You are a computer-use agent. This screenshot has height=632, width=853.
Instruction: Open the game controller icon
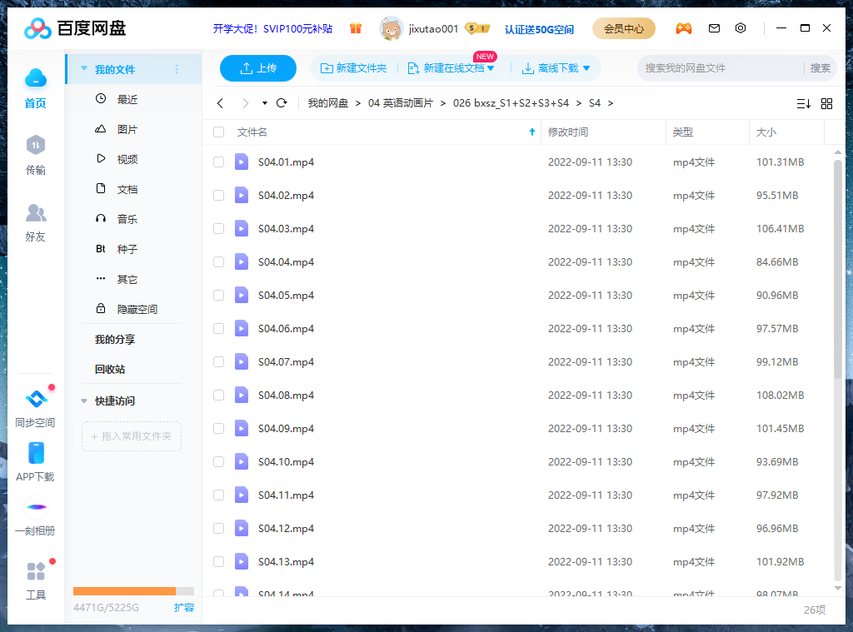(x=684, y=28)
